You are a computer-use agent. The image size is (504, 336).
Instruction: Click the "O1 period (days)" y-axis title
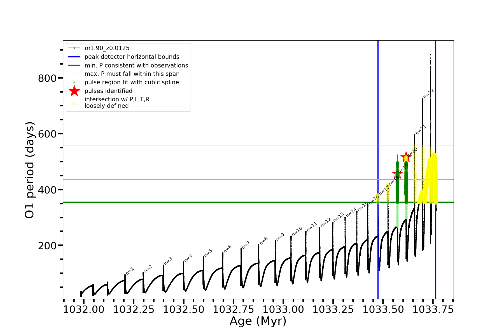(30, 170)
